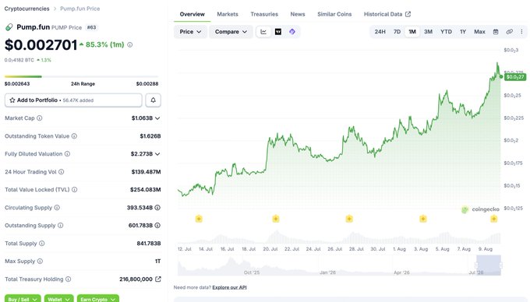Click the news marker near 14. Jul
530x302 pixels.
pyautogui.click(x=199, y=219)
